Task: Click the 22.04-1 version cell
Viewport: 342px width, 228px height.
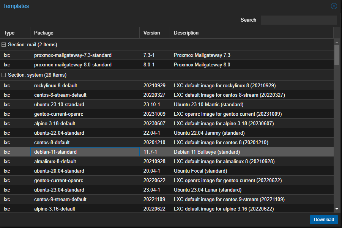Action: pyautogui.click(x=154, y=133)
